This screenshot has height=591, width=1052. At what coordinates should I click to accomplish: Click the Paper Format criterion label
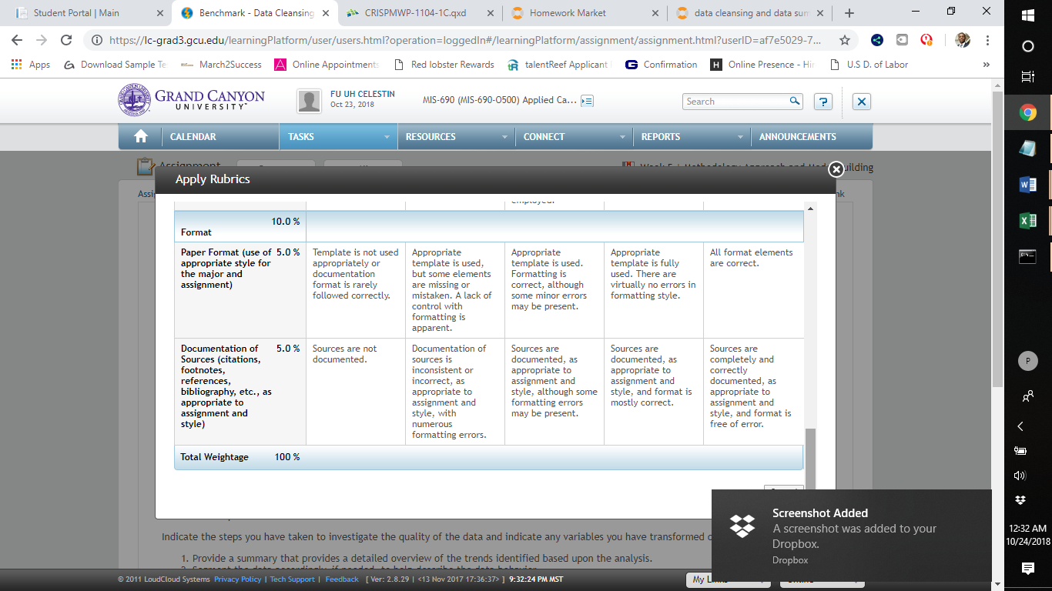point(226,269)
